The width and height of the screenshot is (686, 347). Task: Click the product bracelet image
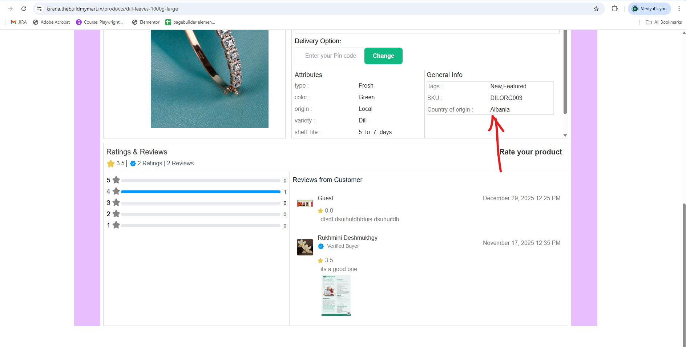tap(210, 79)
